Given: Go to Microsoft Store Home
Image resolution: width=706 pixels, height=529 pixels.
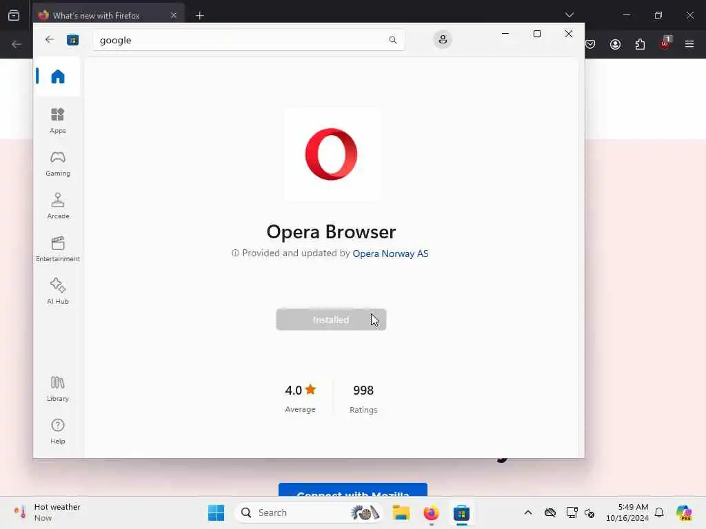Looking at the screenshot, I should 58,76.
